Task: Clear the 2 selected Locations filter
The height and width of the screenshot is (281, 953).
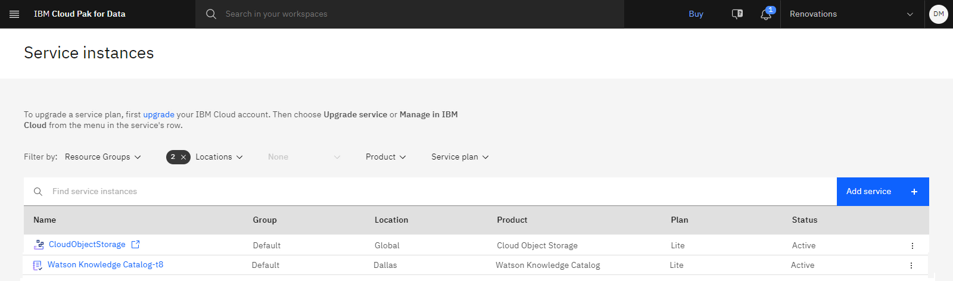Action: click(183, 157)
